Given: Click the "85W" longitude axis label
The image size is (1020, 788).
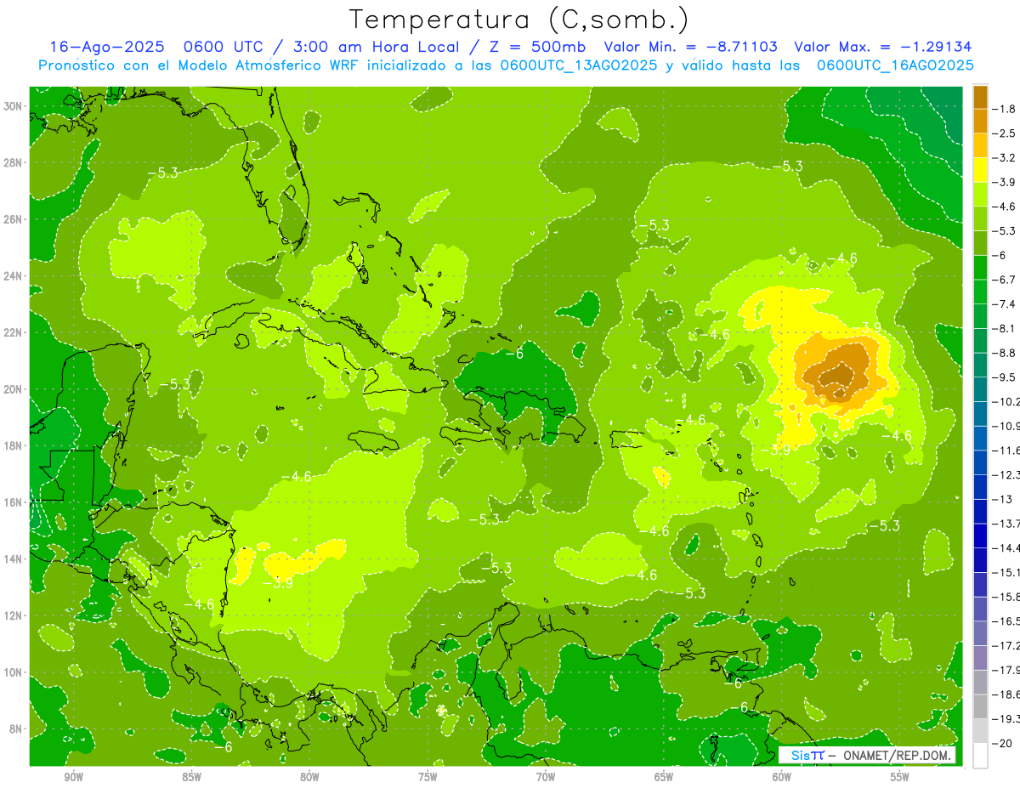Looking at the screenshot, I should (x=191, y=777).
